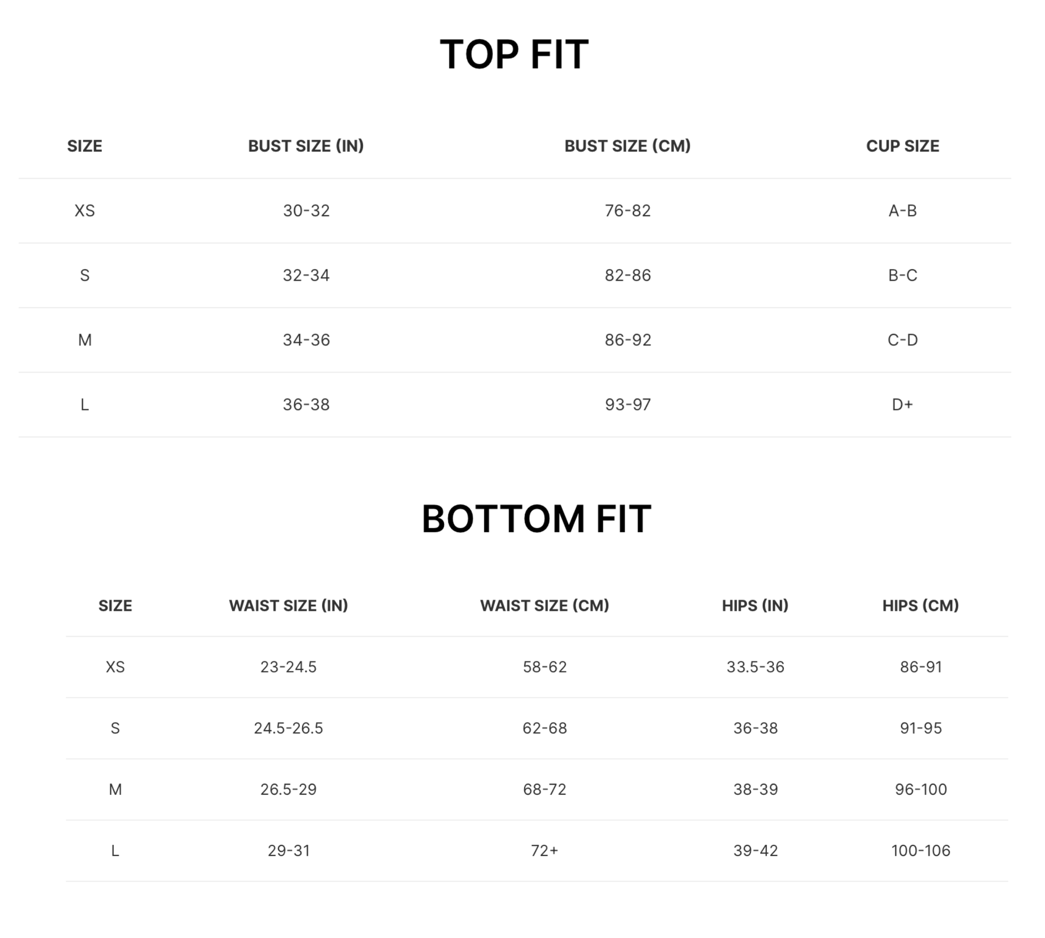Click the TOP FIT heading
Viewport: 1045px width, 938px height.
coord(514,55)
